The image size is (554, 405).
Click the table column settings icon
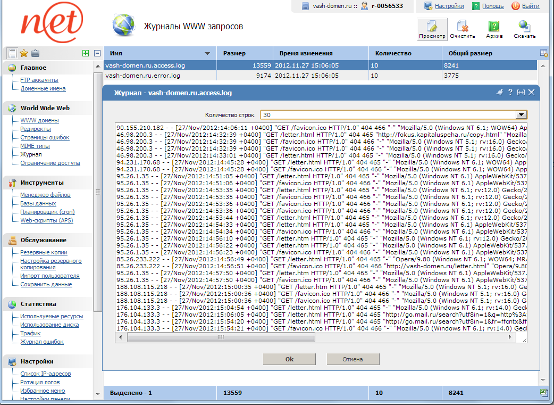[544, 53]
